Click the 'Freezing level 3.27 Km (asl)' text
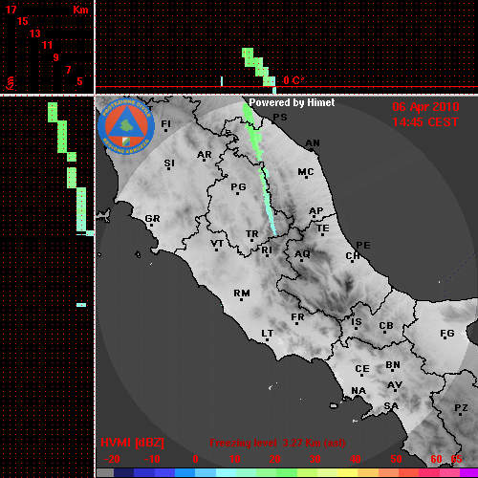 (277, 443)
